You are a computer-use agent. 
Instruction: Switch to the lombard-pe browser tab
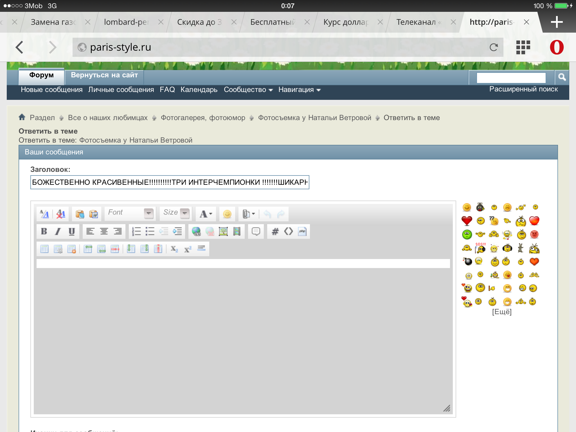pyautogui.click(x=126, y=22)
